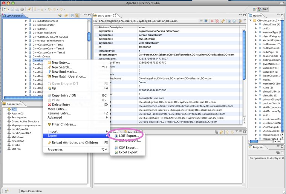Click Delete Entry in the context menu
286x194 pixels.
click(x=61, y=104)
